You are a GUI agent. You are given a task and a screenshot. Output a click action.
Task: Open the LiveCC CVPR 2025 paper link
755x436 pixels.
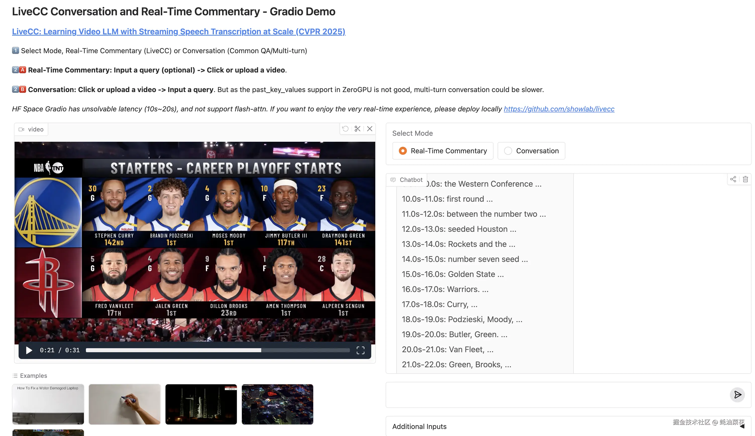(178, 31)
